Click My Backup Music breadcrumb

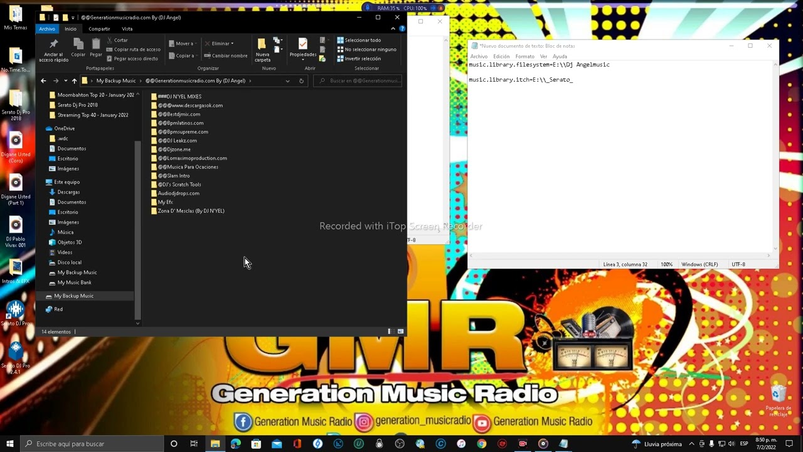point(115,80)
